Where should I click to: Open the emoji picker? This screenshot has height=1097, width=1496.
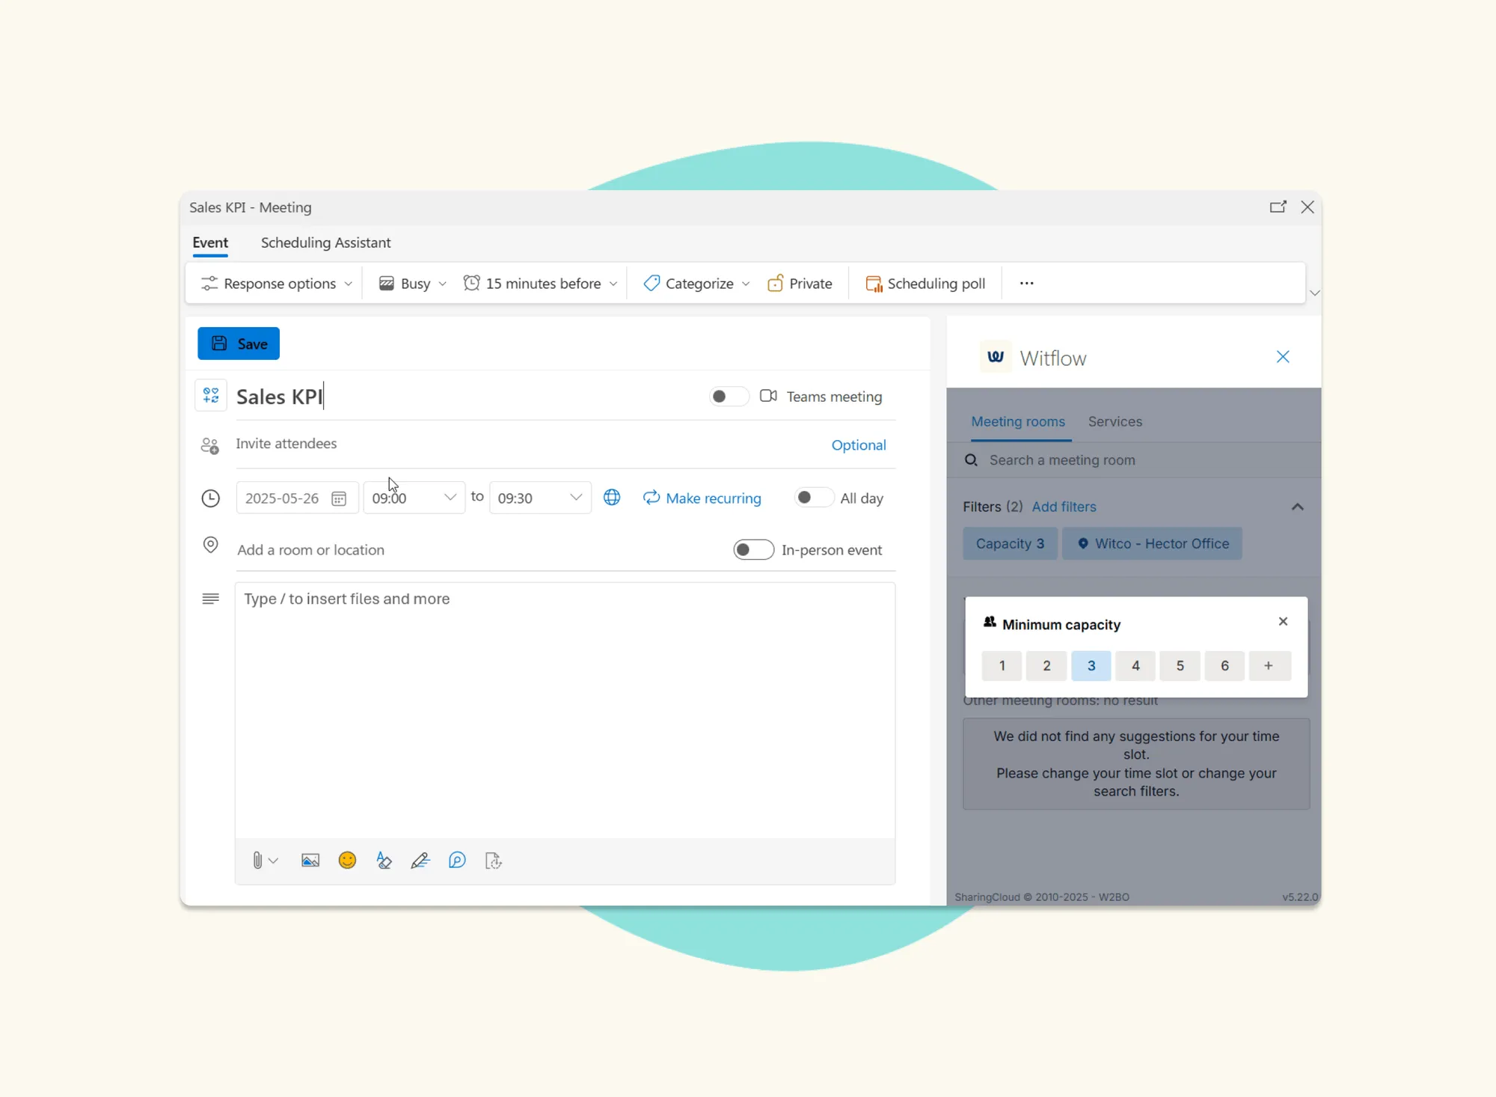coord(347,861)
